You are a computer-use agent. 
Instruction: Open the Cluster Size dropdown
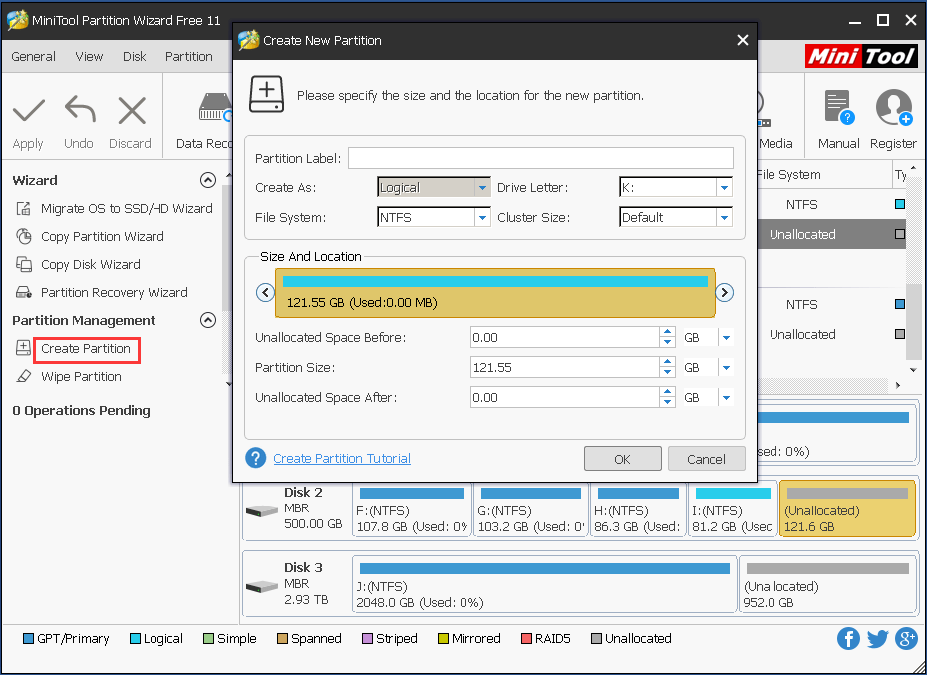coord(725,217)
